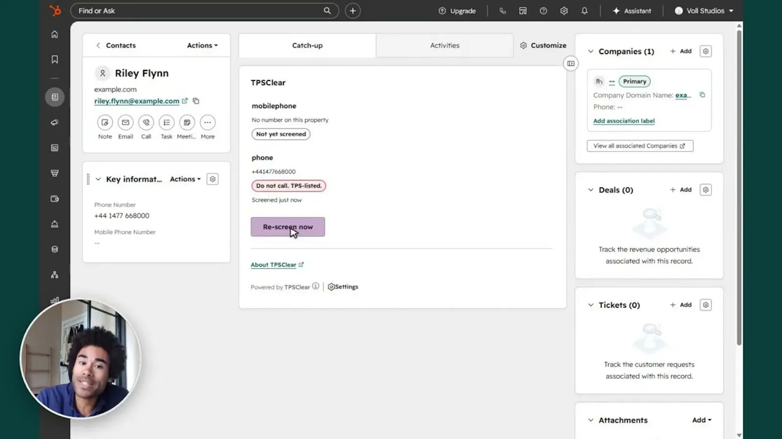Open the About TPSClear link
Image resolution: width=782 pixels, height=439 pixels.
coord(277,264)
